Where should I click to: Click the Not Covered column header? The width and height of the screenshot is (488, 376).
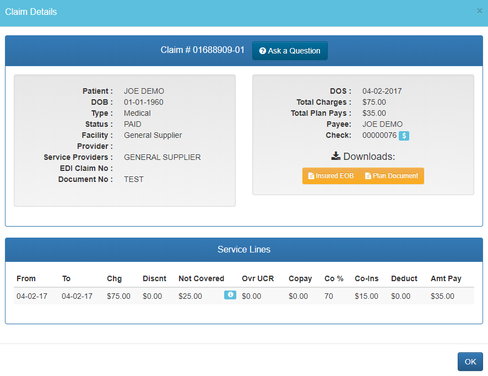pyautogui.click(x=202, y=278)
